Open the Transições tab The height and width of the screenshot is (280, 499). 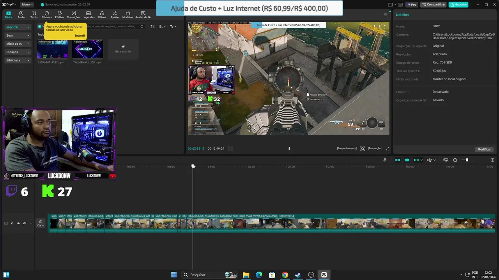point(74,15)
